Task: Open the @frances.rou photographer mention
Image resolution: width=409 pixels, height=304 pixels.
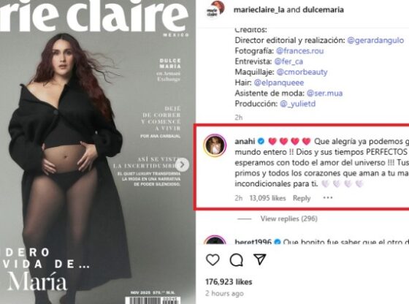Action: click(x=299, y=51)
